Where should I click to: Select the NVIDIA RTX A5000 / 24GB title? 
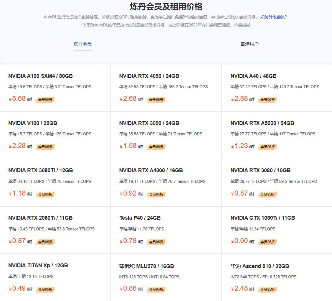coord(262,123)
